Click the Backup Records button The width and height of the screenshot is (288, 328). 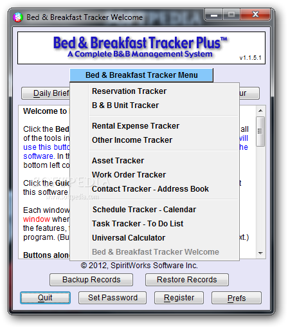(91, 280)
